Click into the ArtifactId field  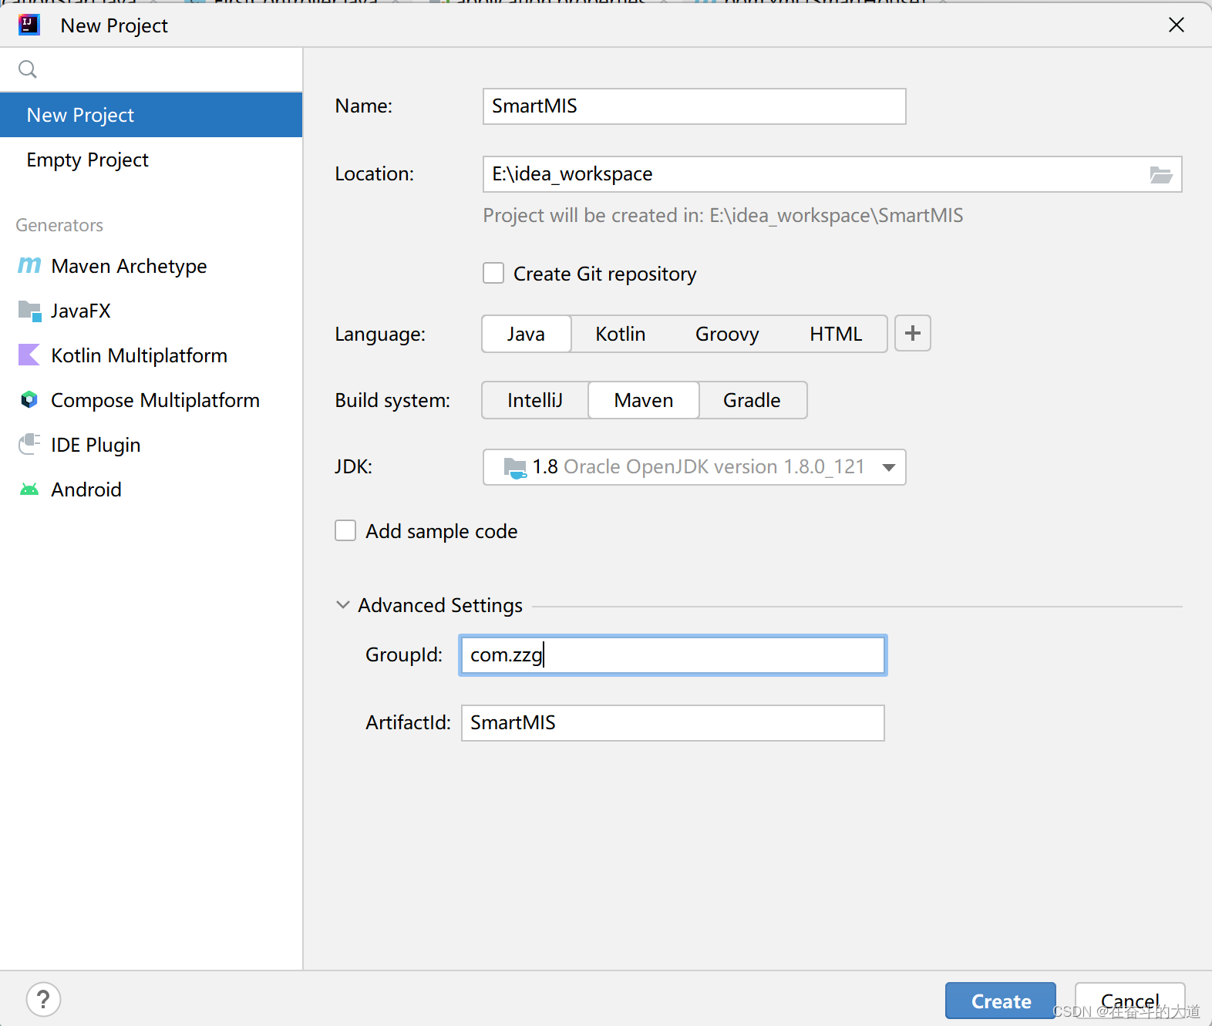click(x=672, y=723)
